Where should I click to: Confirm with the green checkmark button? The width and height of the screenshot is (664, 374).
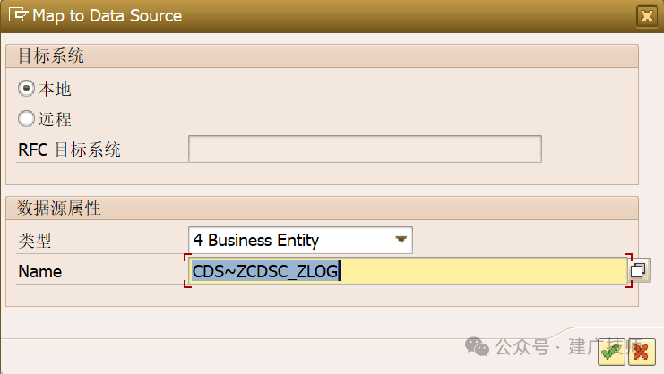611,352
